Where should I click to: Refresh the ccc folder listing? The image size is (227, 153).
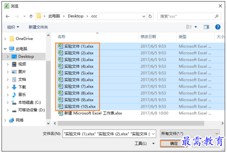150,16
